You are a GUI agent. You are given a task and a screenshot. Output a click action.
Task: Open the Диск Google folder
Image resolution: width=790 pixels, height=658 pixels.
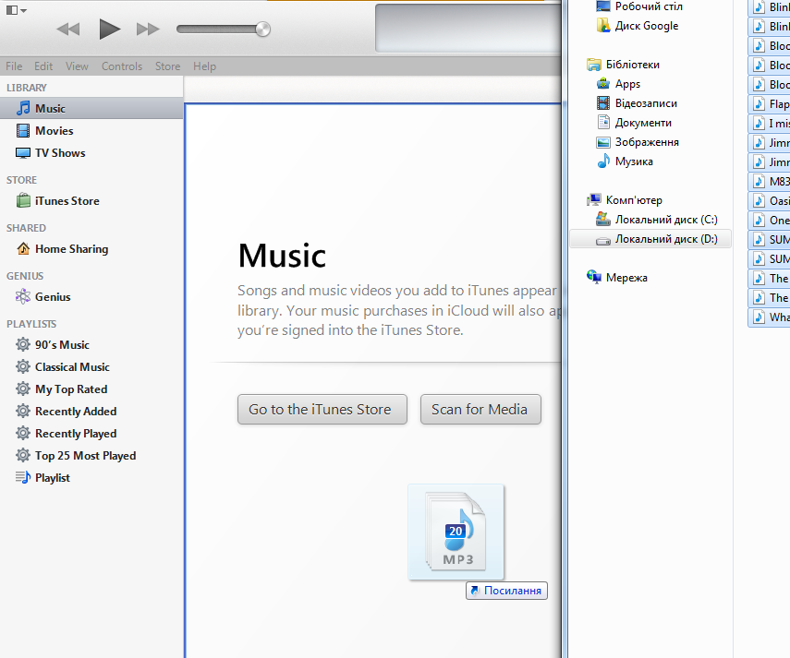click(646, 26)
